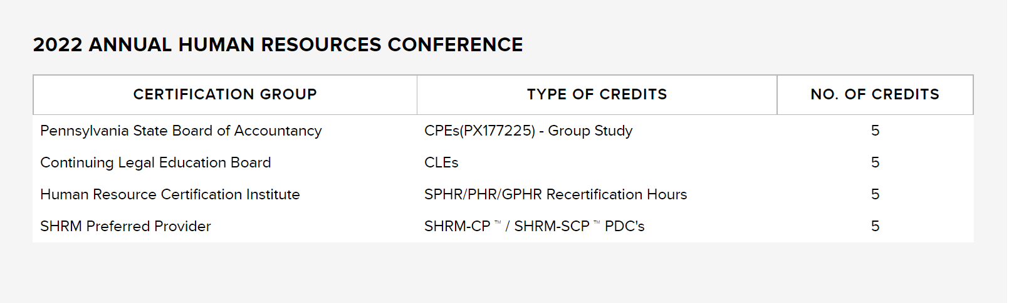Select the Type of Credits column header
The image size is (1009, 303).
(597, 94)
